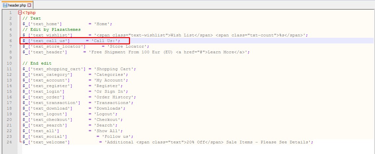Click the opening php tag on line 1
The width and height of the screenshot is (375, 154).
pyautogui.click(x=29, y=13)
